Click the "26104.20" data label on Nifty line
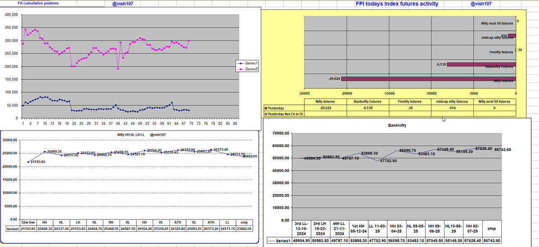Screen dimensions: 539x247 [x=154, y=150]
